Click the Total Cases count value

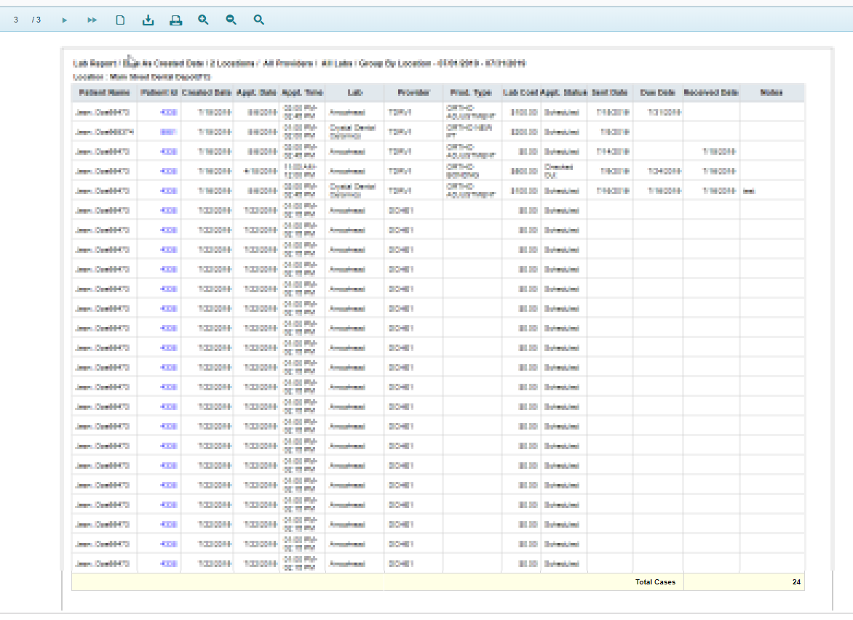click(x=796, y=582)
